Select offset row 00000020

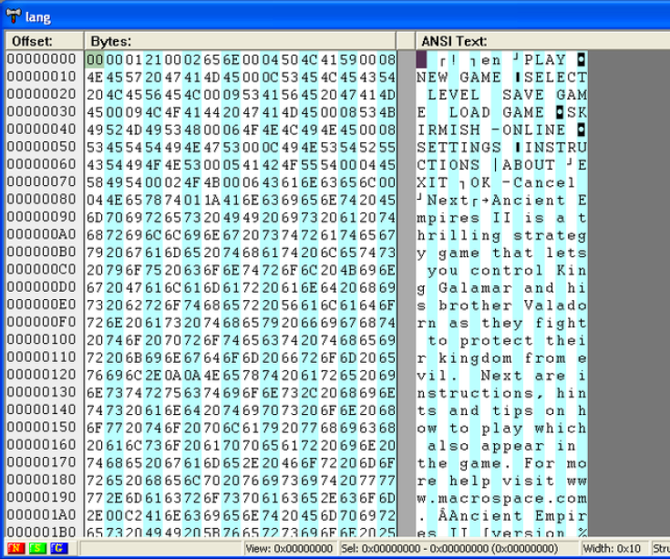pos(41,94)
